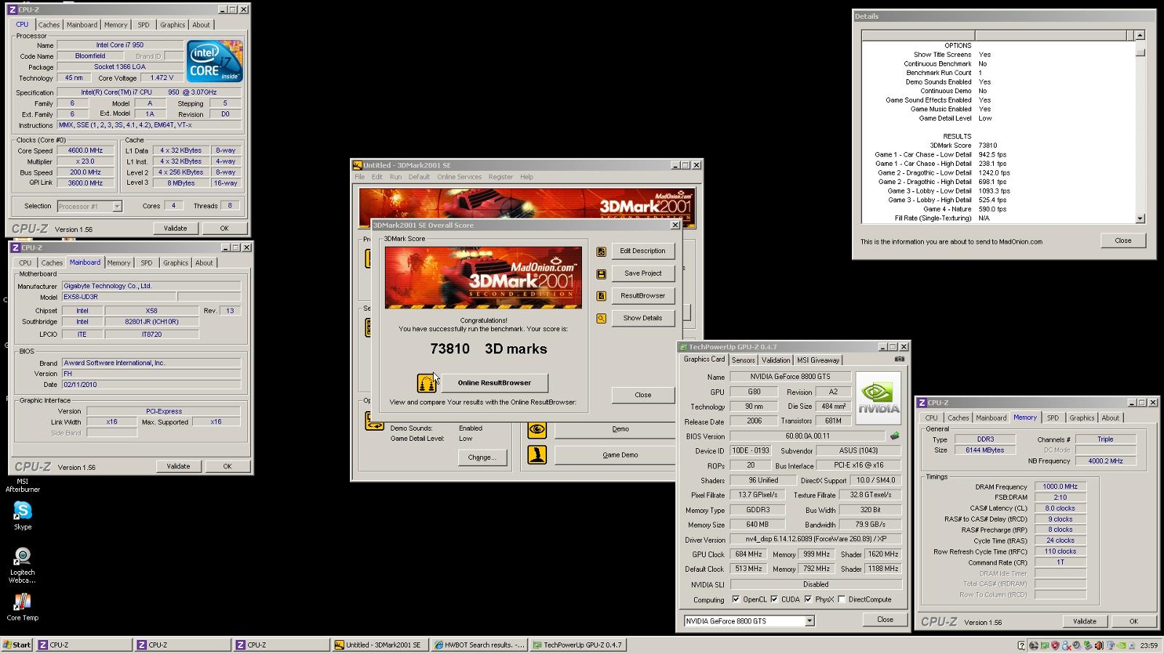Click the GPU-Z camera screenshot icon

pos(899,359)
